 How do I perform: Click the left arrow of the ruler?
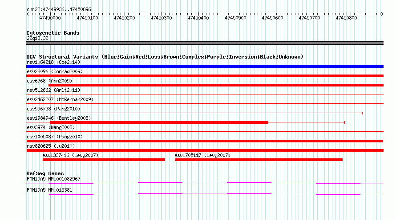28,14
